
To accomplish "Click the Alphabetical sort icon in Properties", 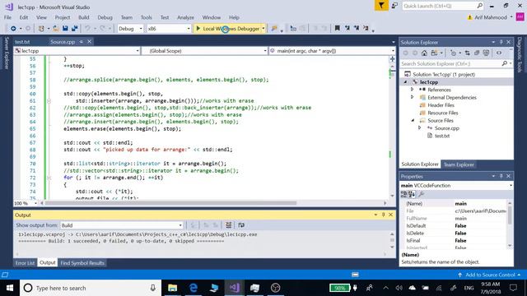I will [x=412, y=194].
